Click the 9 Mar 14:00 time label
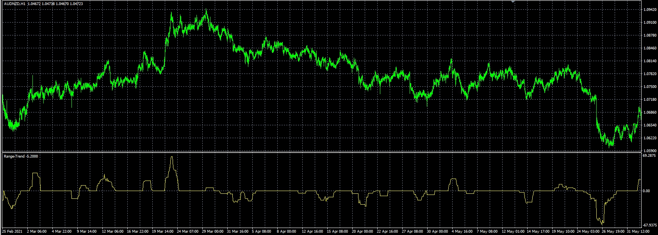Image resolution: width=658 pixels, height=235 pixels. 87,231
